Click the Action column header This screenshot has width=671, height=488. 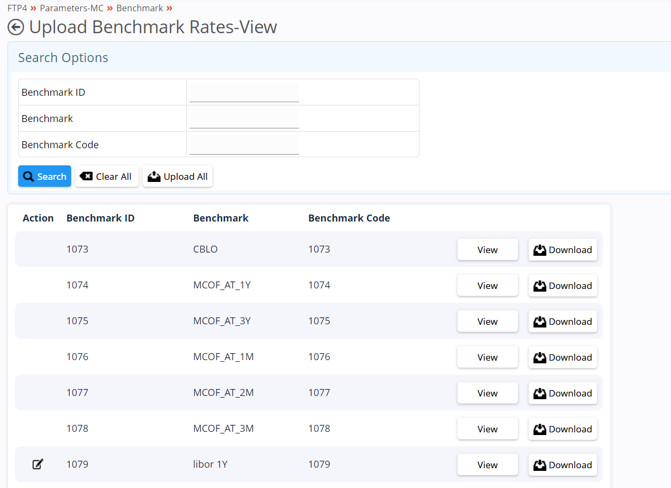click(x=38, y=218)
